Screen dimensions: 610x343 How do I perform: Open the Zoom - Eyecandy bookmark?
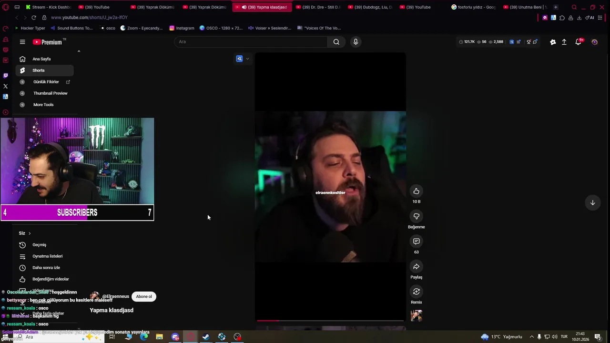click(142, 28)
